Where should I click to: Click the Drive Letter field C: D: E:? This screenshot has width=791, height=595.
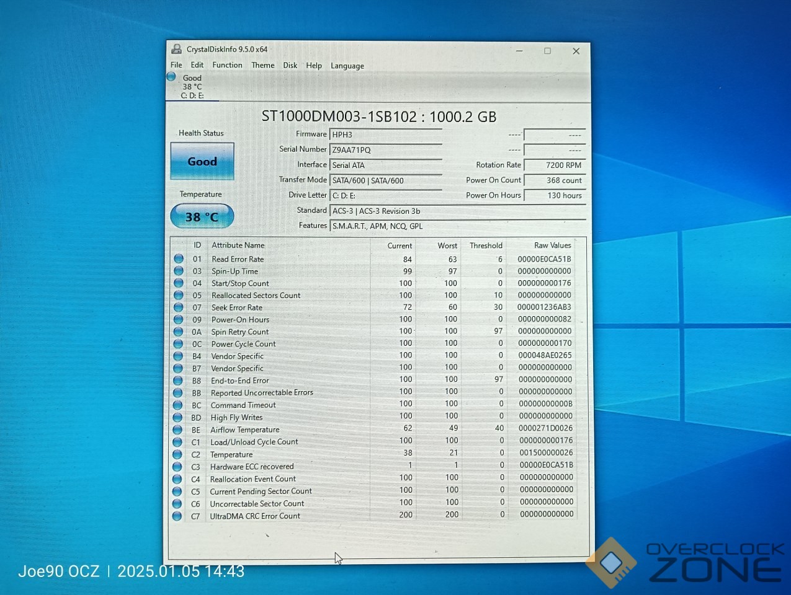[x=385, y=196]
